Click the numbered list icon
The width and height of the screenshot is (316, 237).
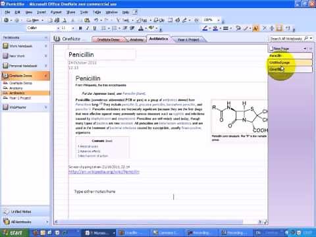pyautogui.click(x=114, y=28)
